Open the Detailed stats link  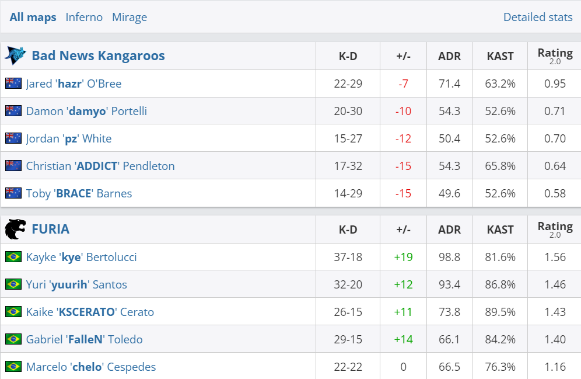(538, 17)
